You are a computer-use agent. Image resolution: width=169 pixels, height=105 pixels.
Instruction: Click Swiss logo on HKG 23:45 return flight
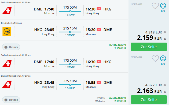[7, 84]
